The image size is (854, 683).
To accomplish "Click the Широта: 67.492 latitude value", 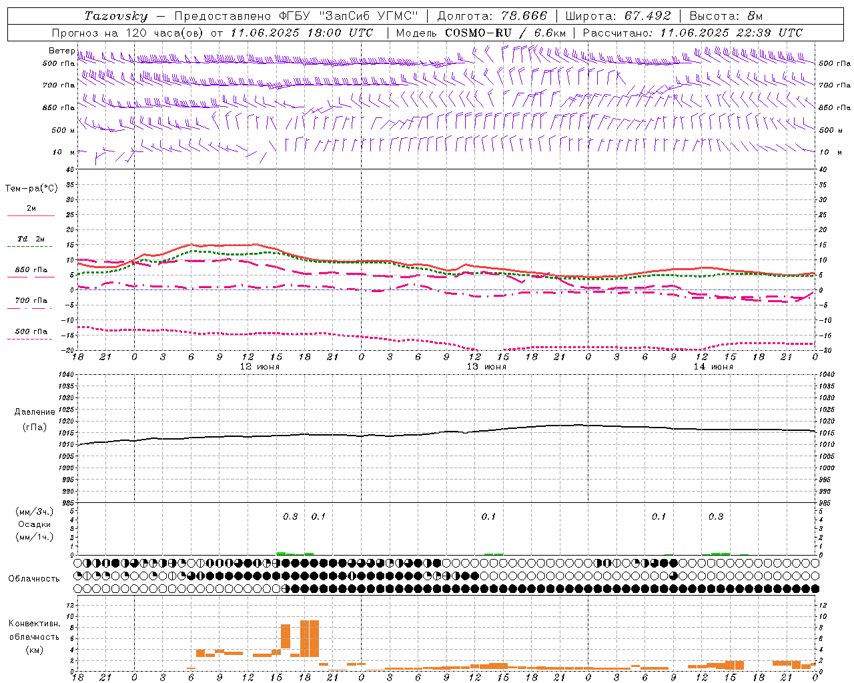I will pyautogui.click(x=618, y=16).
